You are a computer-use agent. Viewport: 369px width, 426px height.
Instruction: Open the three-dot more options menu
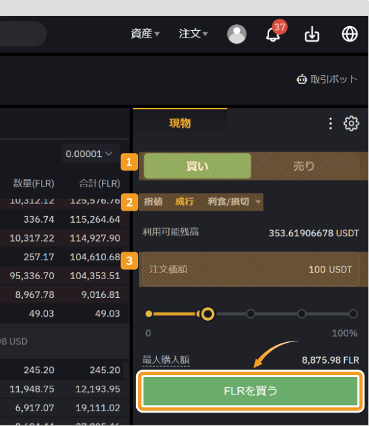coord(330,123)
